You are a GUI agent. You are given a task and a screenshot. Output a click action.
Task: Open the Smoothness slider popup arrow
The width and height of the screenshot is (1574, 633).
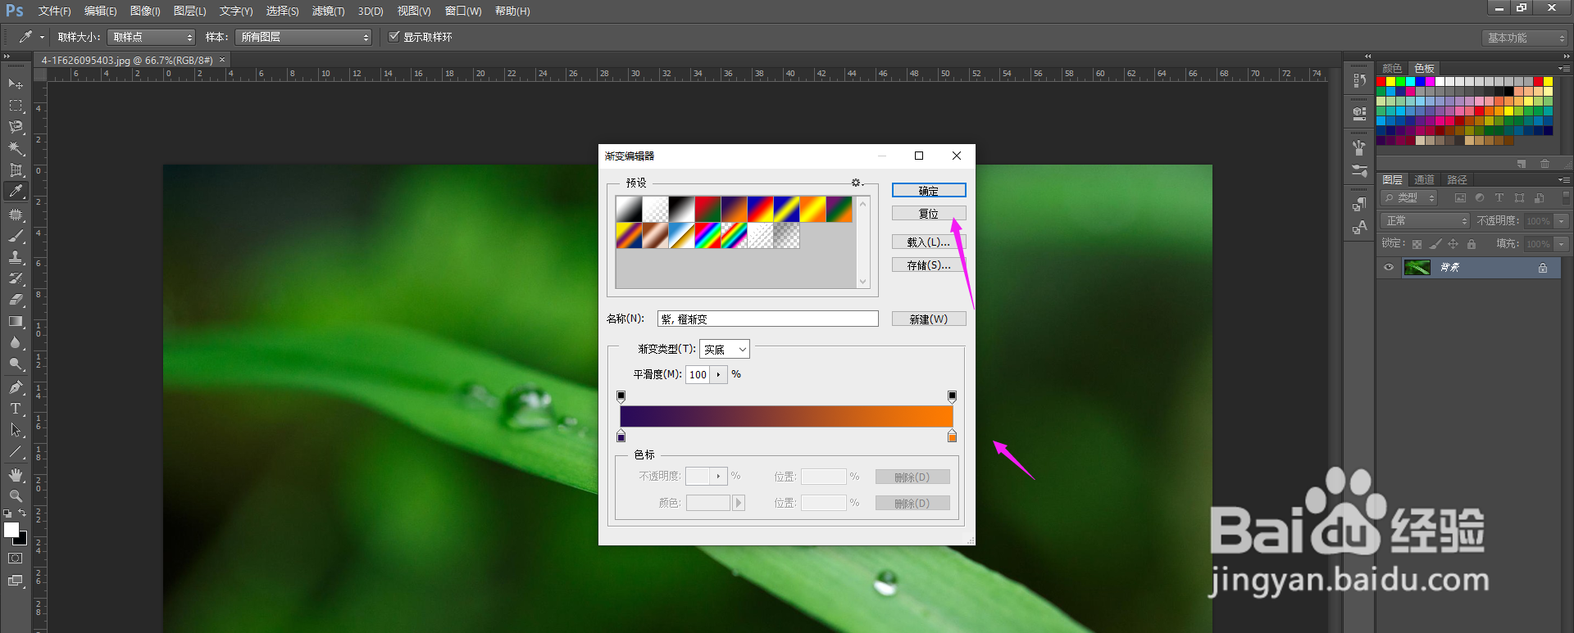[718, 374]
